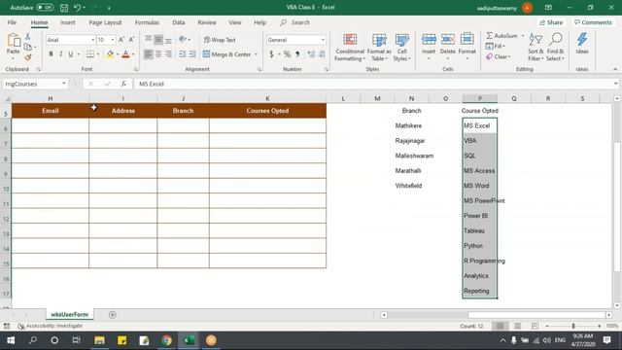Click the Format cells icon

tap(466, 40)
